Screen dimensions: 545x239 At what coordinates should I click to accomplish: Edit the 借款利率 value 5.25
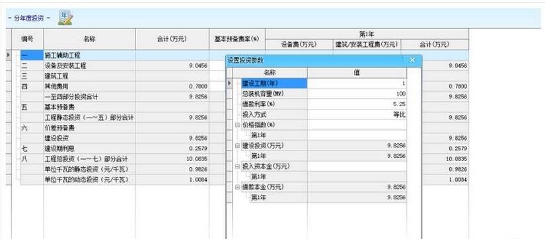tap(357, 104)
